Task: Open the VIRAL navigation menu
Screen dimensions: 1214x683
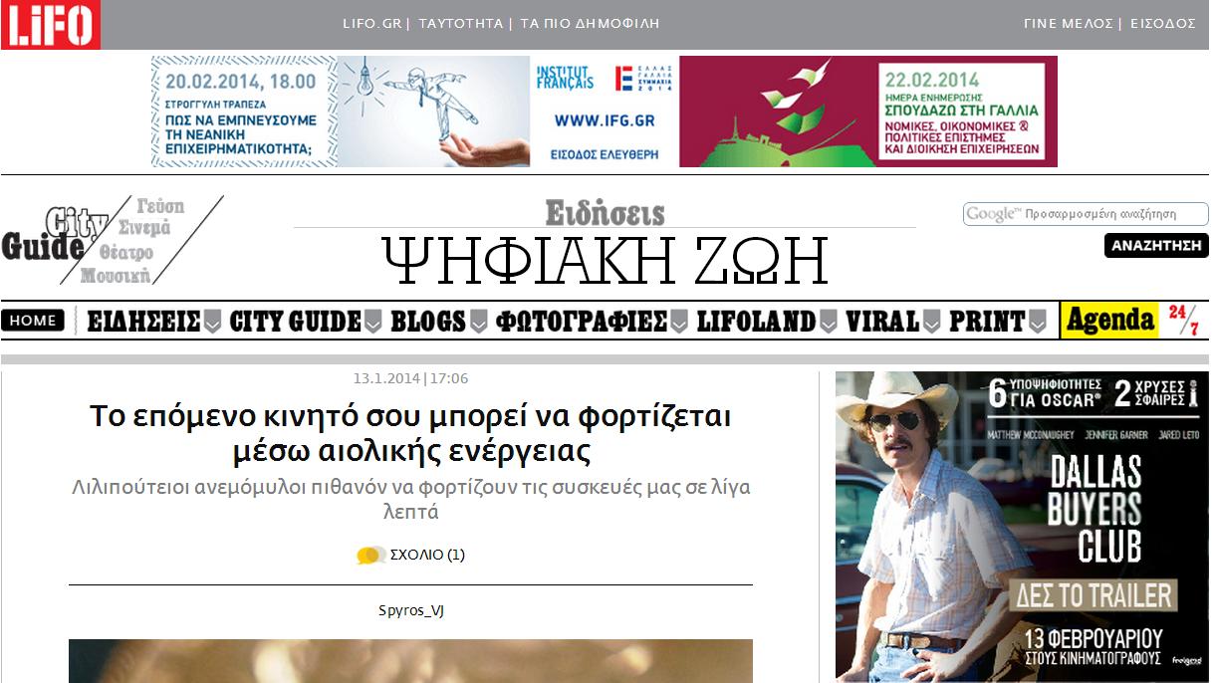Action: coord(882,322)
